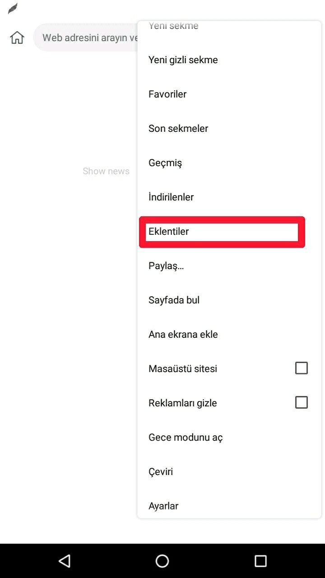Turn on Gece modunu aç
325x578 pixels.
(186, 438)
